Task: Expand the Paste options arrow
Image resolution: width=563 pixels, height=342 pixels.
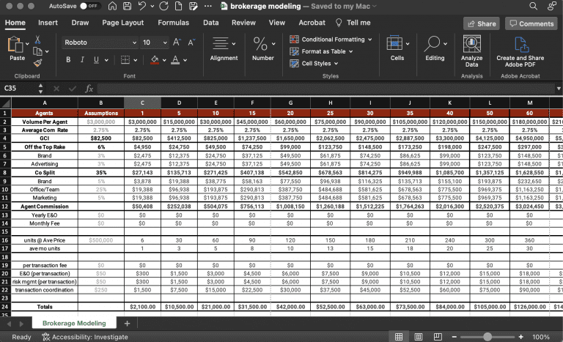Action: [x=27, y=44]
